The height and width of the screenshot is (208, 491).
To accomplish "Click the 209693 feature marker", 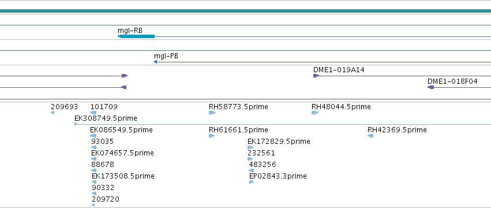I will coord(53,113).
